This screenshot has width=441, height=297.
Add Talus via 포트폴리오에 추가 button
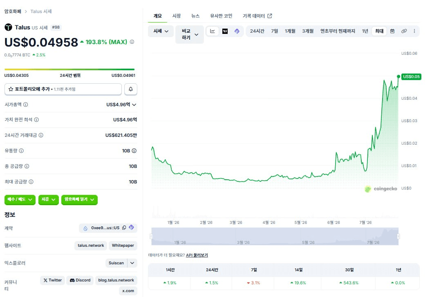63,89
